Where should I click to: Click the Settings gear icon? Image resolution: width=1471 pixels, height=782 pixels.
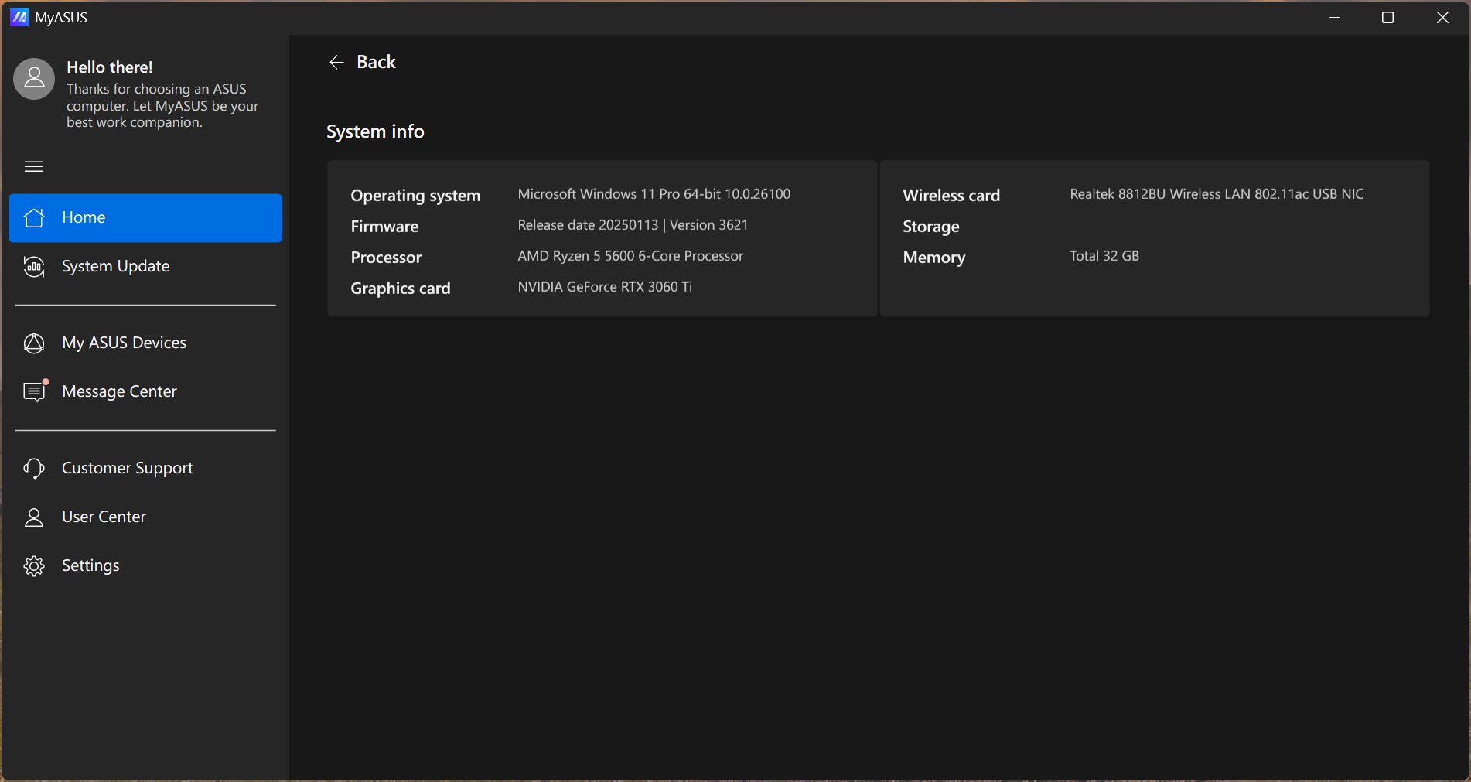click(x=34, y=566)
